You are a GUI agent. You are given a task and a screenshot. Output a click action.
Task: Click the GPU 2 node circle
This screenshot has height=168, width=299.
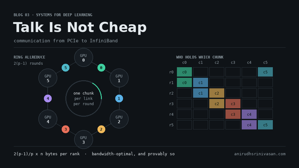click(x=119, y=119)
